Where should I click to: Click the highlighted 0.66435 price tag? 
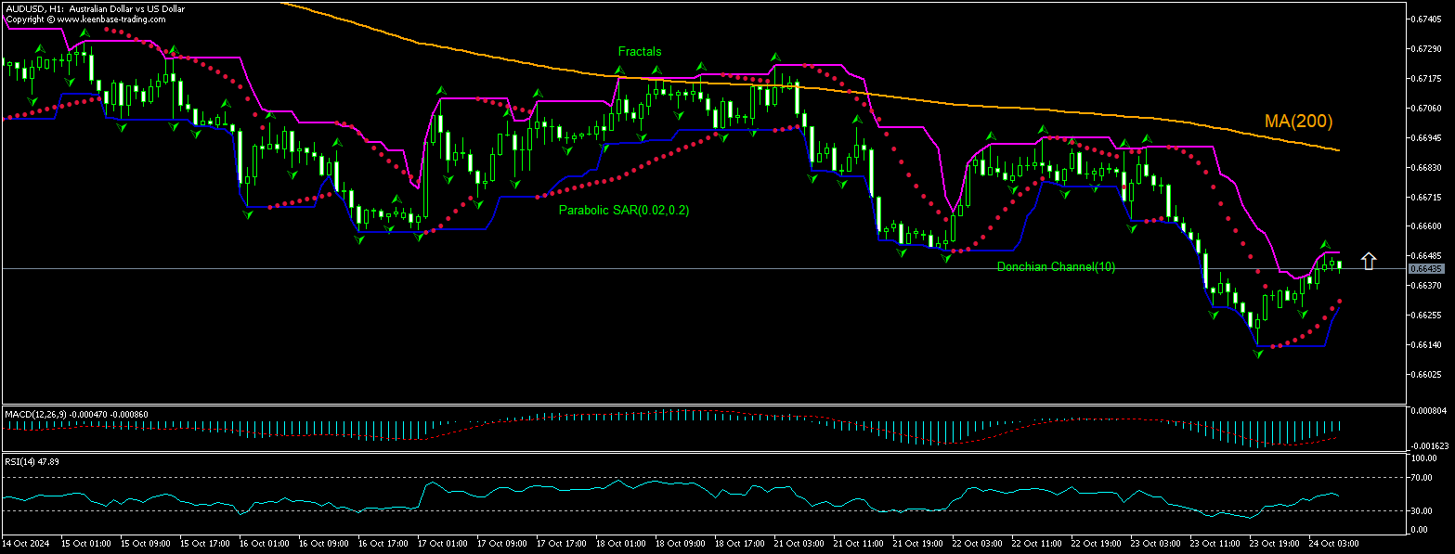[1428, 266]
